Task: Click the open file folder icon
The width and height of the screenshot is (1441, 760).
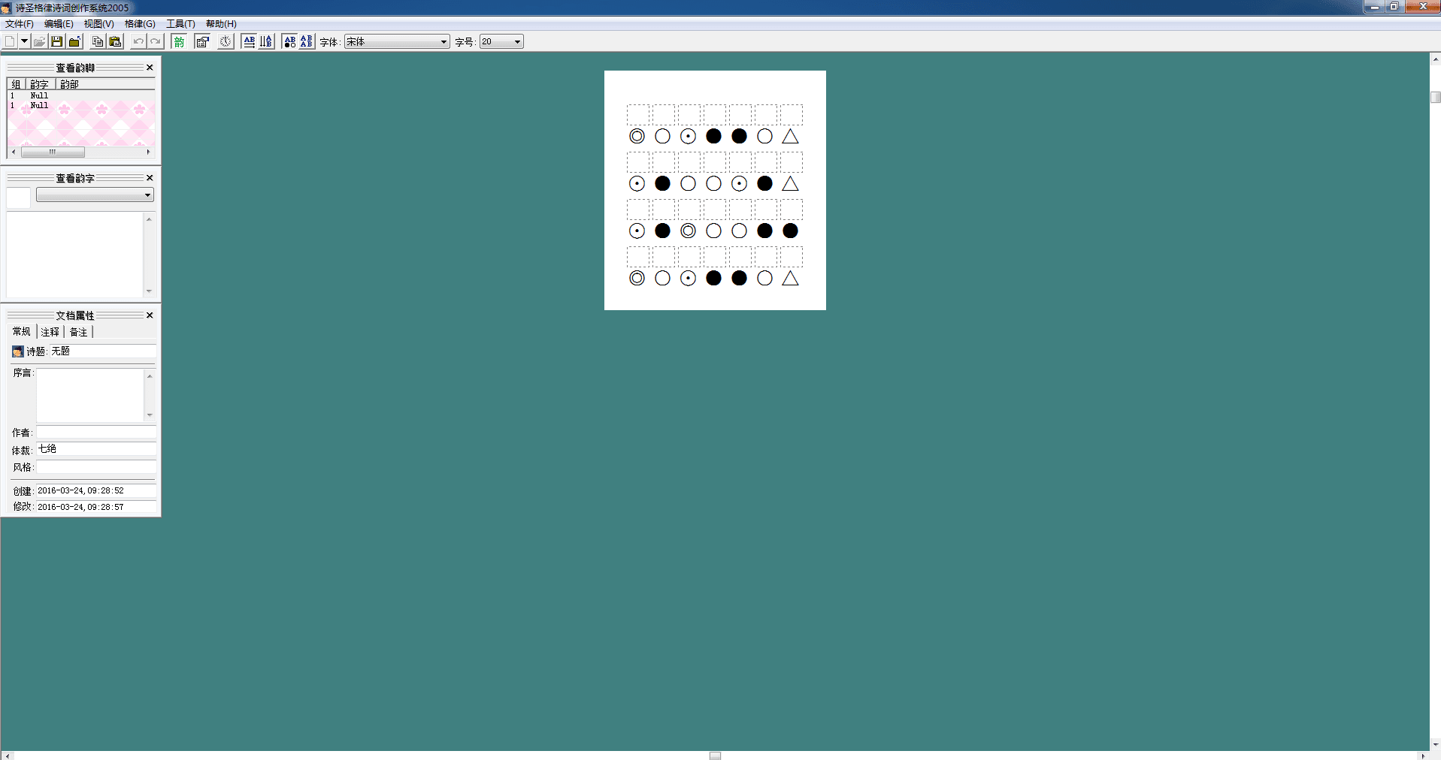Action: (x=40, y=41)
